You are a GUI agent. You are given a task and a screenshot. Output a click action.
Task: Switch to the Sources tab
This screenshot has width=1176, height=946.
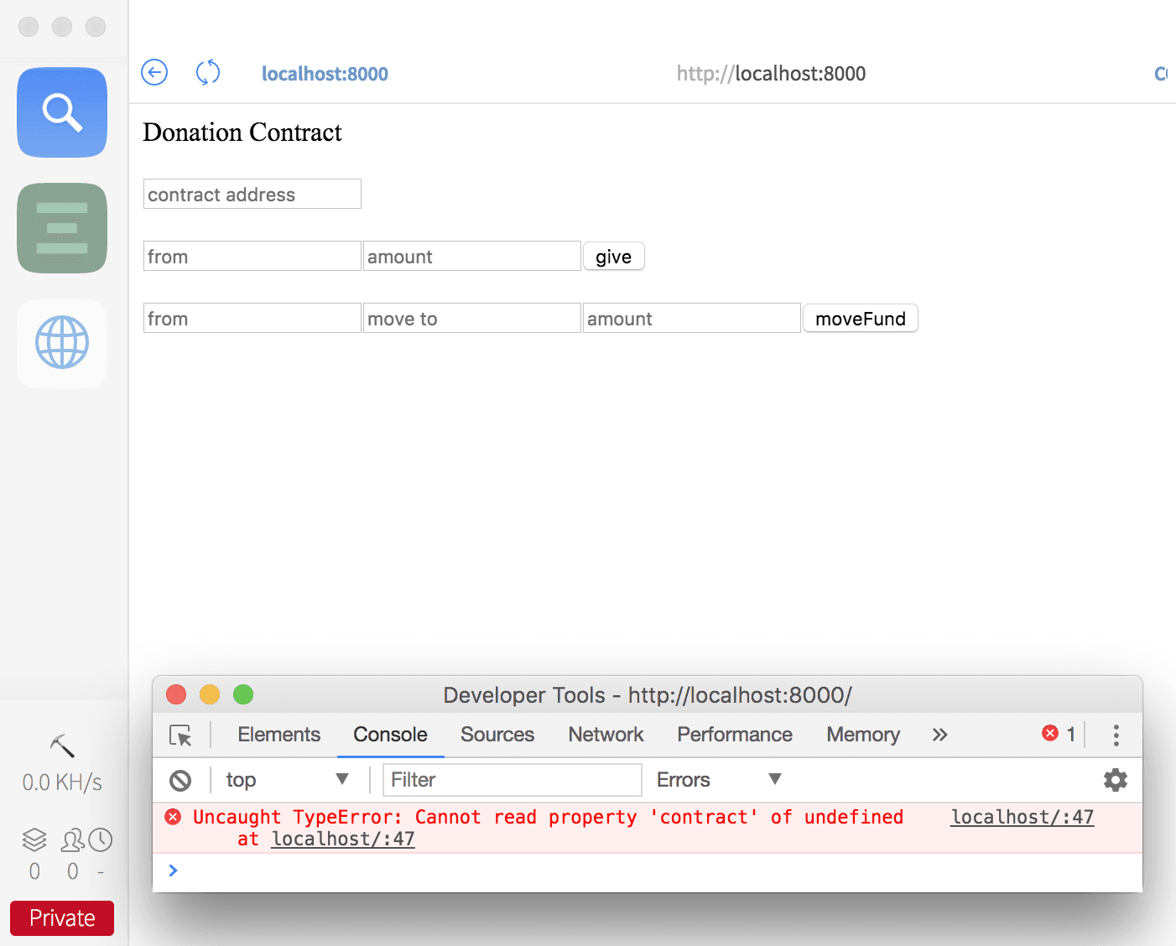(497, 735)
